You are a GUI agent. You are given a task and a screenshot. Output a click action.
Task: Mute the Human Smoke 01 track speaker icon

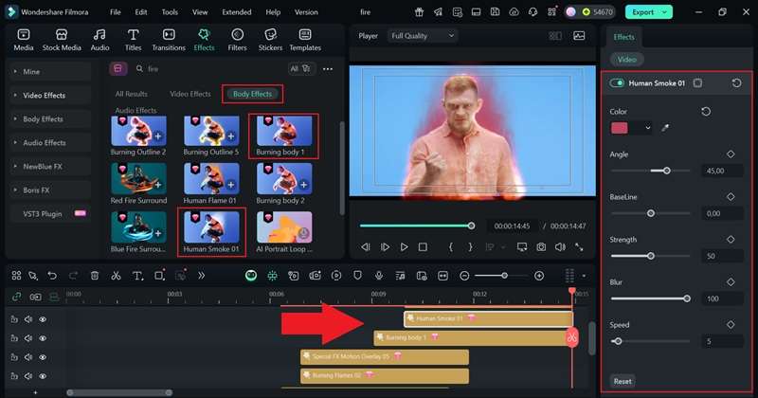click(28, 319)
